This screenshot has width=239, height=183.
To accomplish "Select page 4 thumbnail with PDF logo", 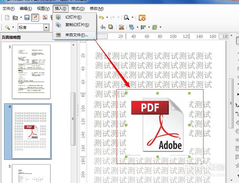I will point(31,132).
